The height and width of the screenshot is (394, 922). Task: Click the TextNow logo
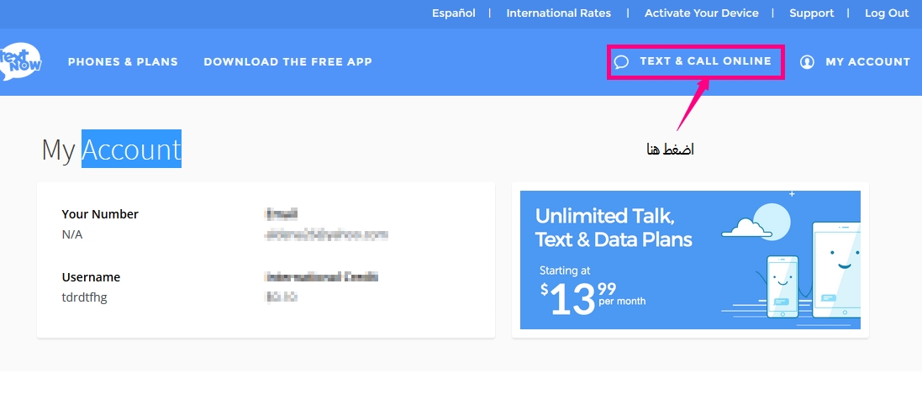tap(20, 62)
